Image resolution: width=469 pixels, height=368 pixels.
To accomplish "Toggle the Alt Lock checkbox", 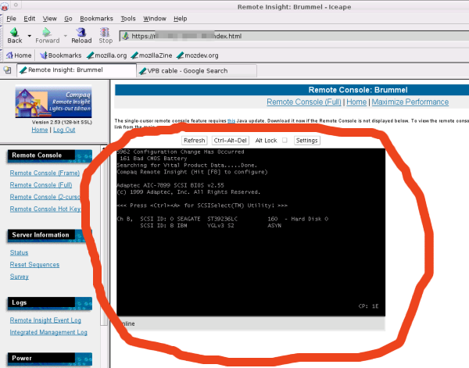I will pos(285,140).
